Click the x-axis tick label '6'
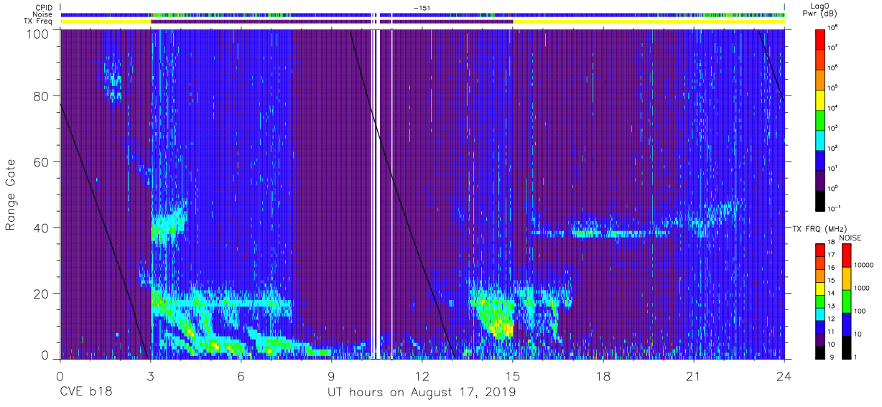The width and height of the screenshot is (882, 407). pyautogui.click(x=241, y=375)
